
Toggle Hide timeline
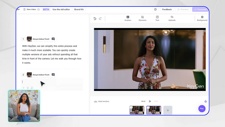click(102, 102)
